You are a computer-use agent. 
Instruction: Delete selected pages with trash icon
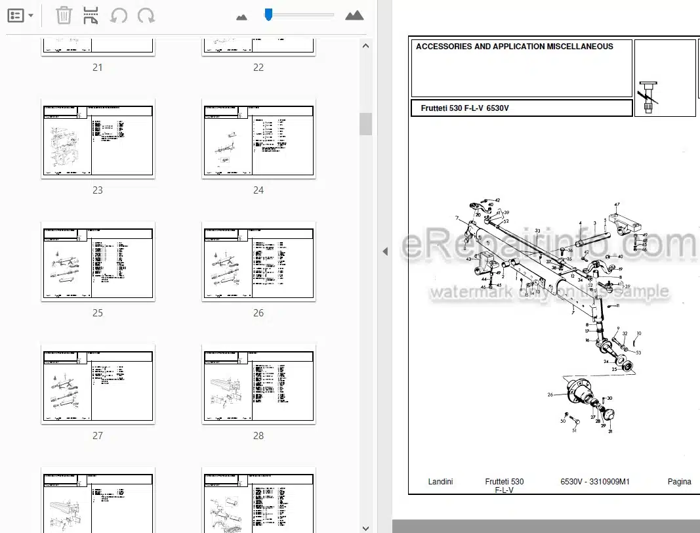click(x=64, y=16)
